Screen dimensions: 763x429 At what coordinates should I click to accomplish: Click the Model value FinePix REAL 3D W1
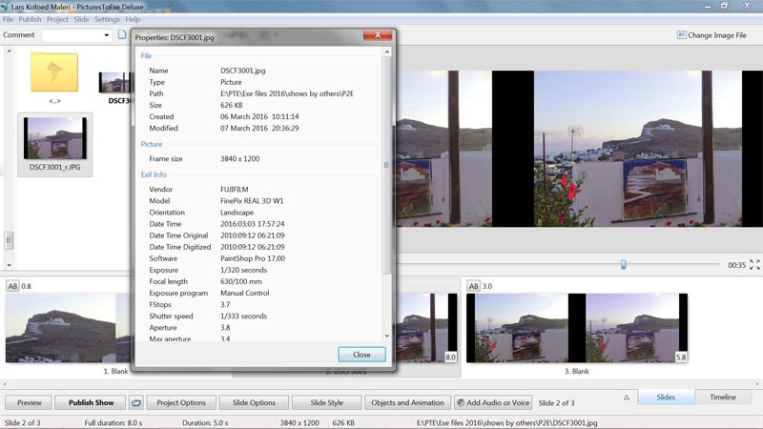click(x=252, y=201)
